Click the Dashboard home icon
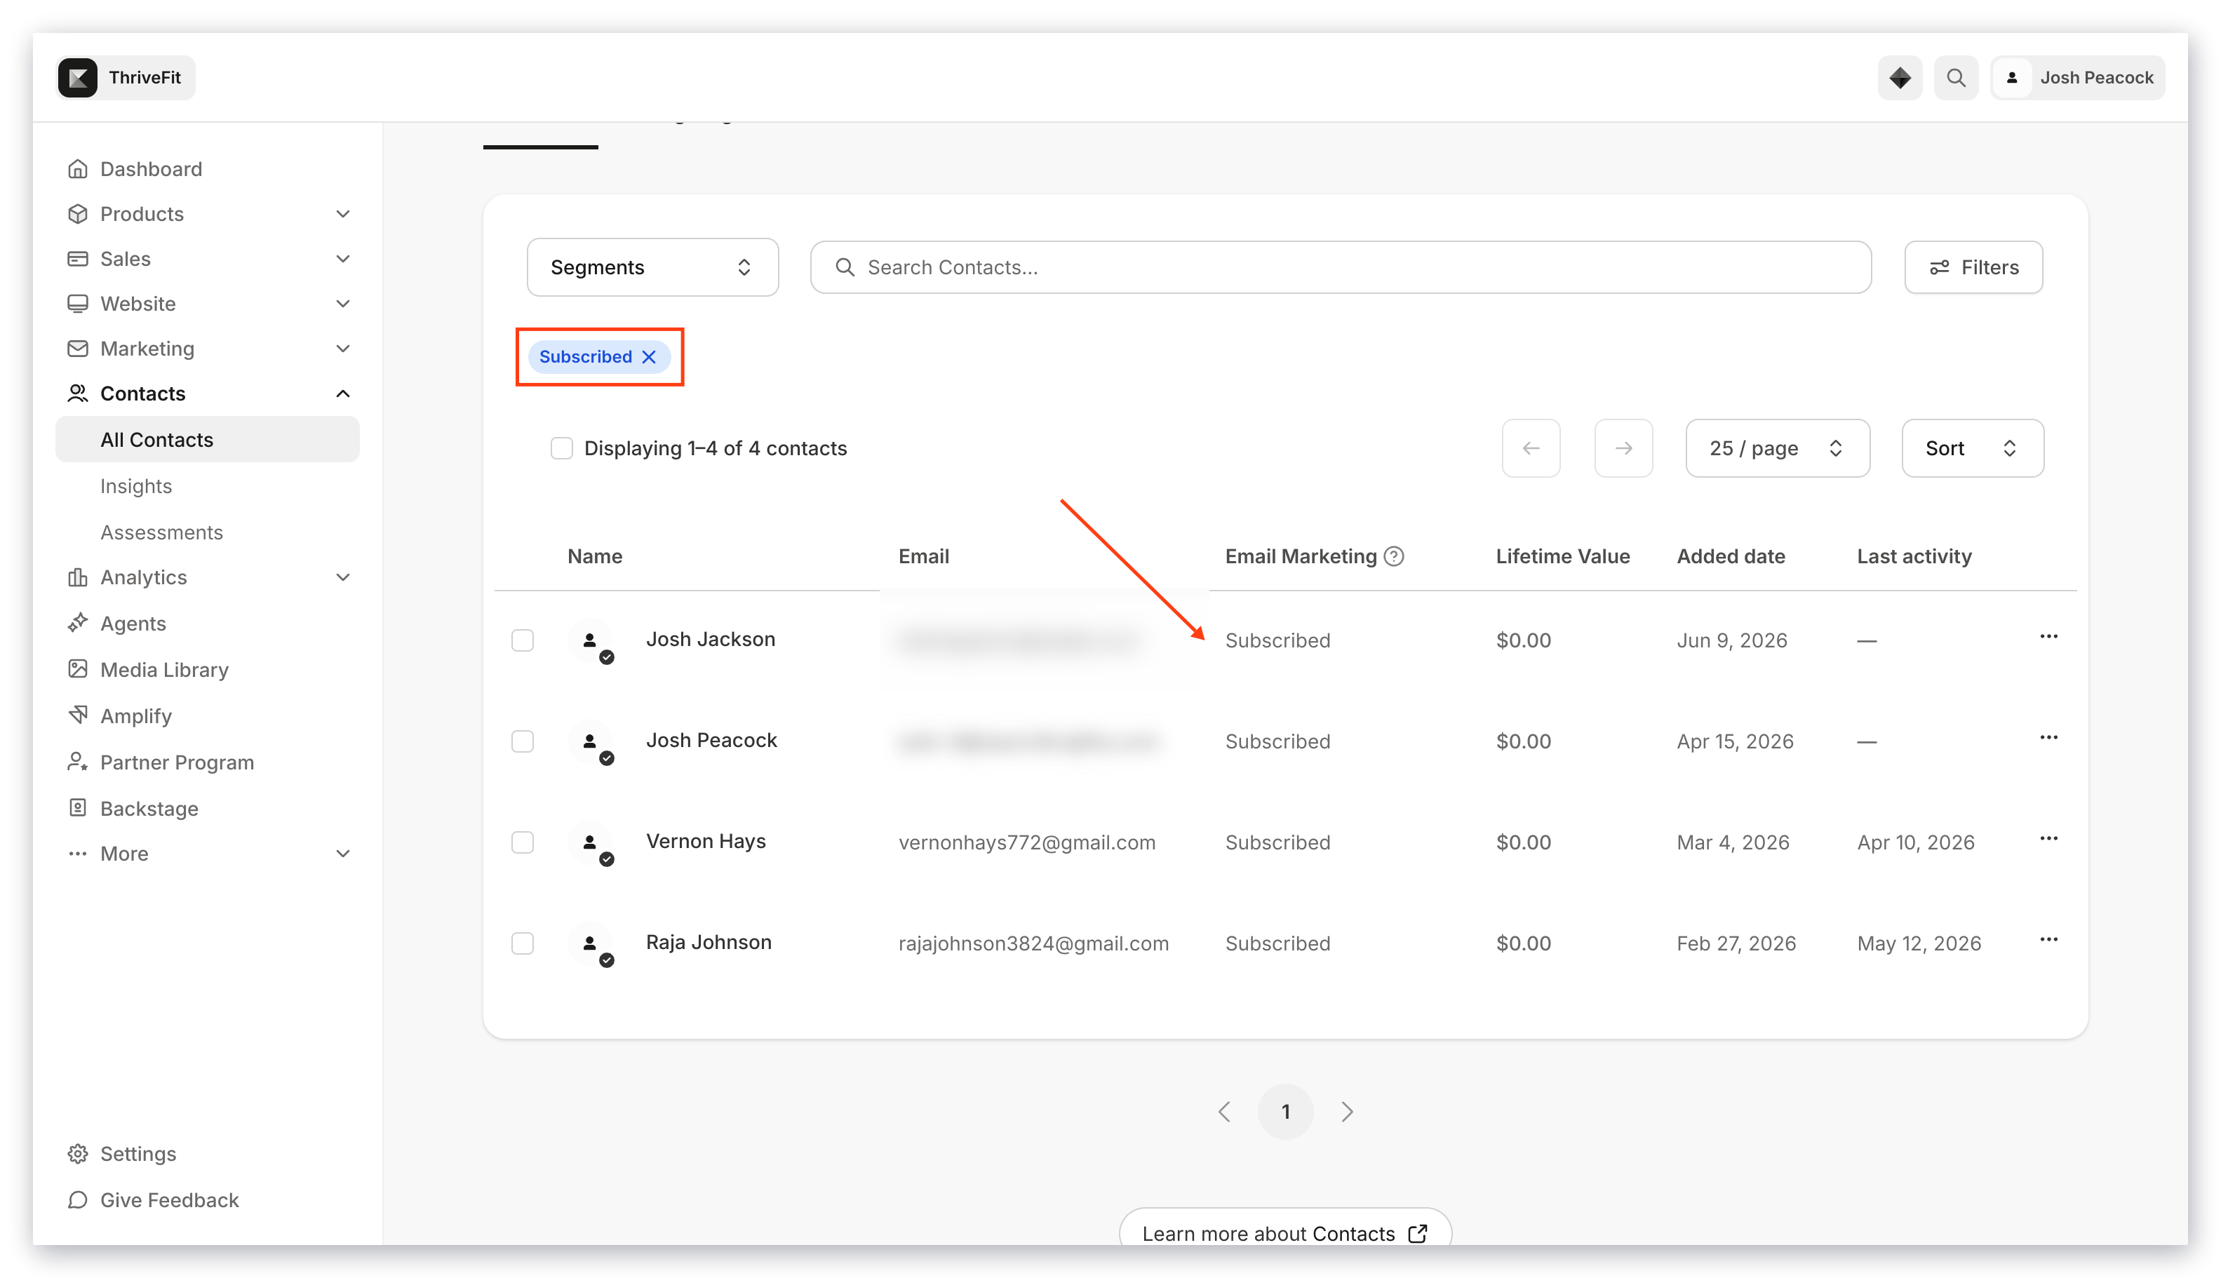This screenshot has width=2221, height=1278. (x=77, y=168)
